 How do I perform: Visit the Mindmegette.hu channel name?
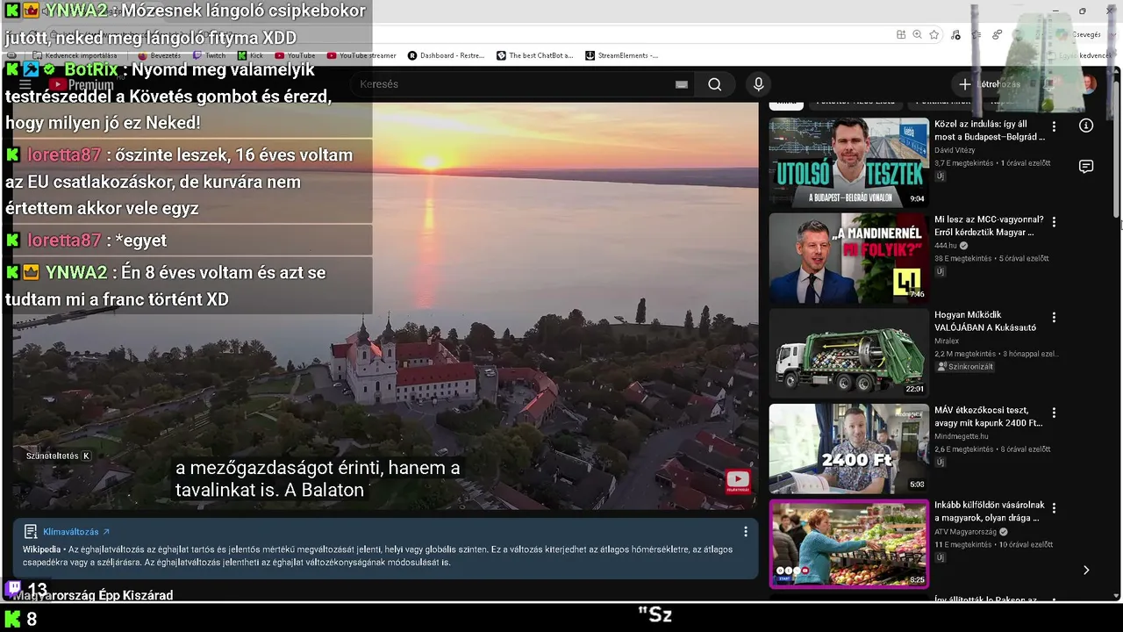[962, 436]
